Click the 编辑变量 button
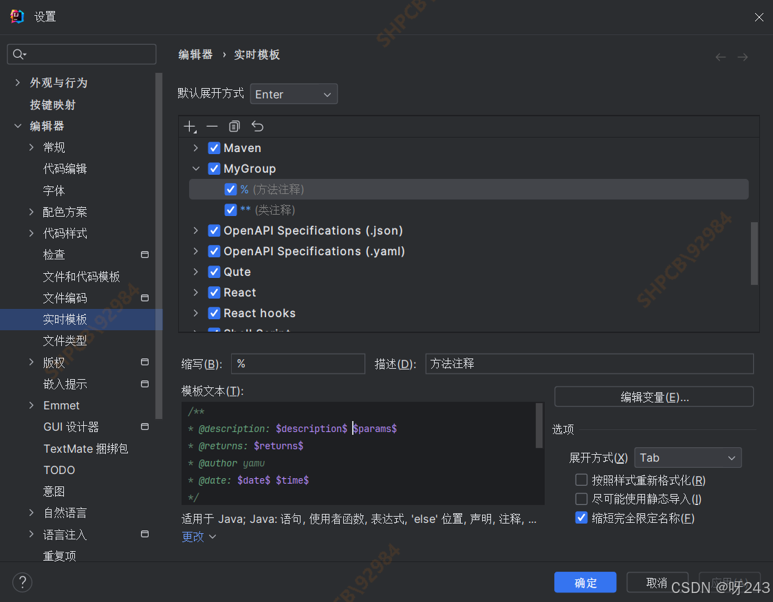The width and height of the screenshot is (773, 602). point(653,396)
